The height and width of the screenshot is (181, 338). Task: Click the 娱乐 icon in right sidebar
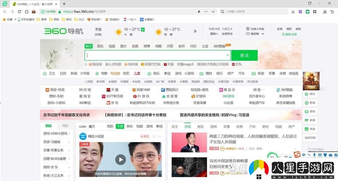point(310,94)
